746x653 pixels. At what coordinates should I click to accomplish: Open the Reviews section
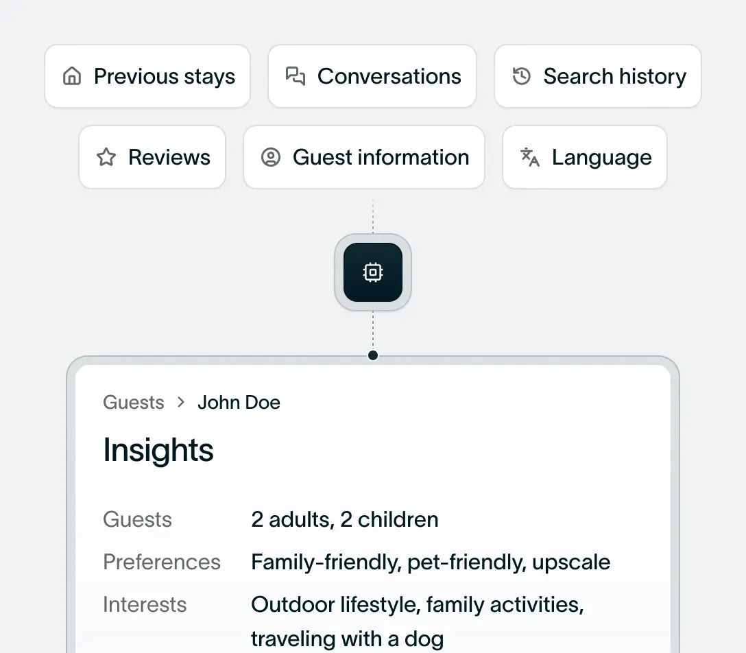click(152, 157)
